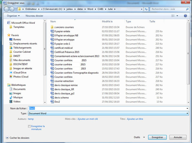Collapse folders with Cacher les dossiers

17,138
